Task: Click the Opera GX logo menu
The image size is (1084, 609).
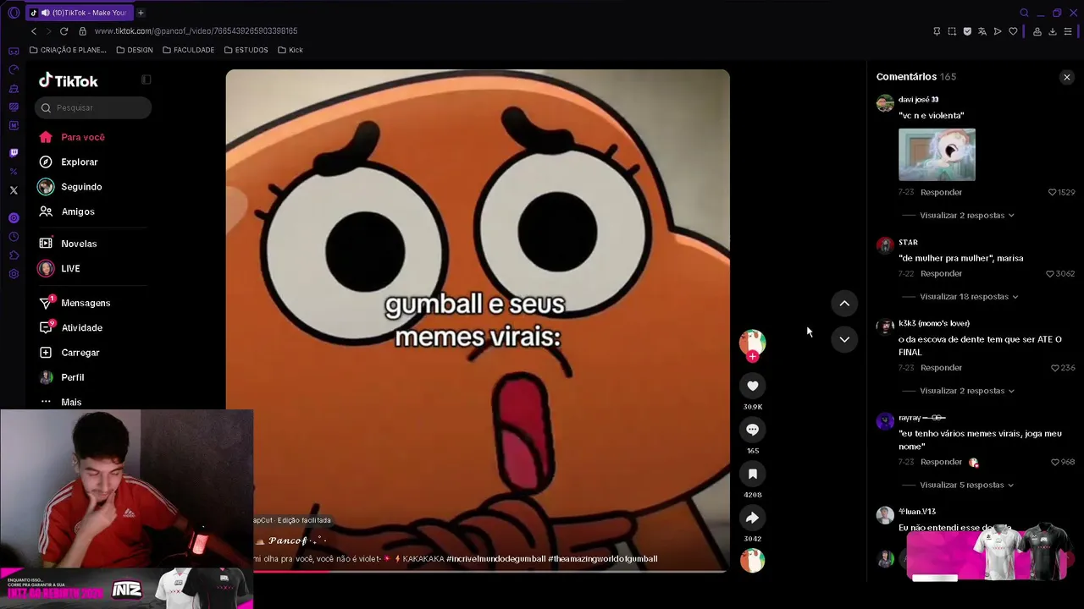Action: 14,13
